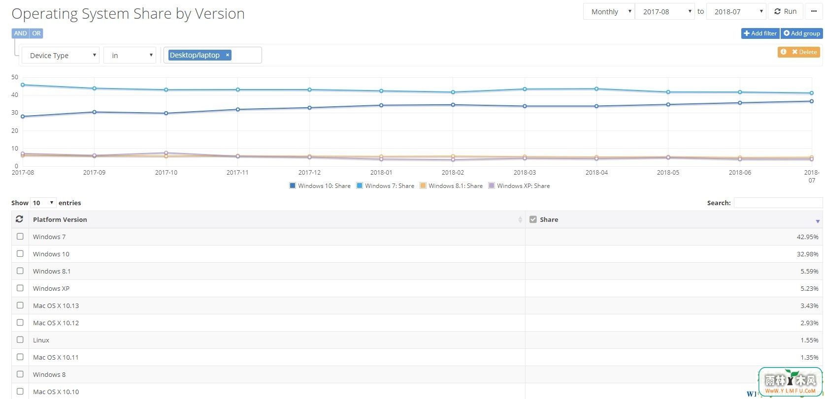Click Windows XP data point at 2017-10
This screenshot has height=399, width=825.
pos(166,153)
